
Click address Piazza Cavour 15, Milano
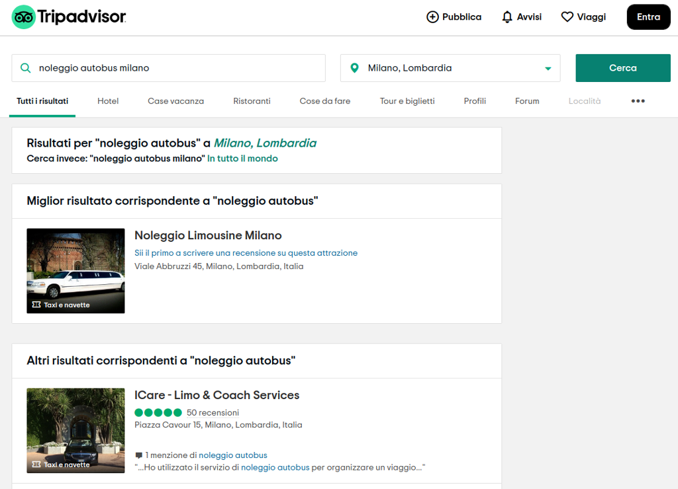(x=218, y=425)
